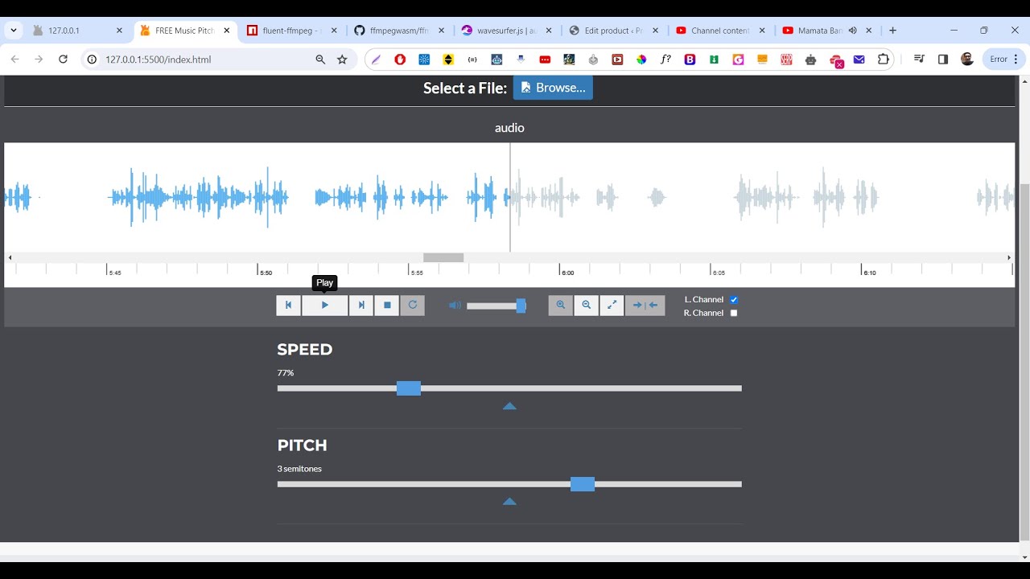Reset pitch using triangle below Pitch slider

[509, 502]
